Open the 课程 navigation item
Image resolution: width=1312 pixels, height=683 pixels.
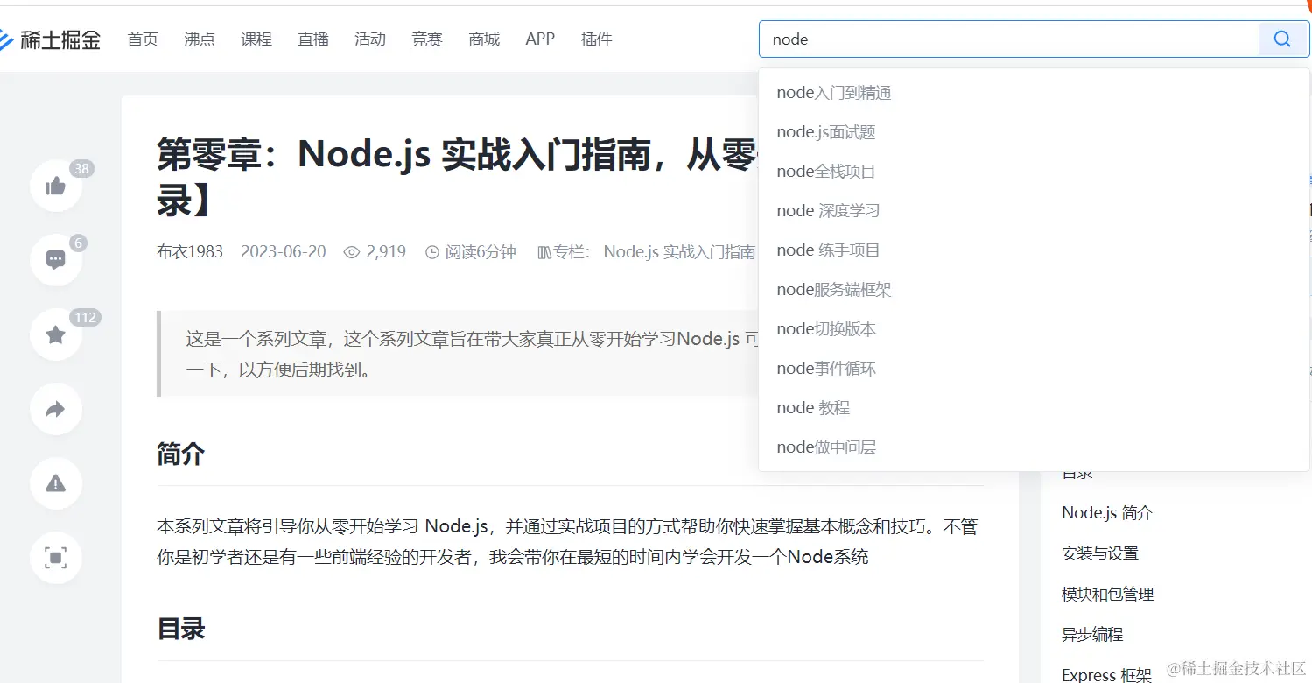tap(256, 39)
